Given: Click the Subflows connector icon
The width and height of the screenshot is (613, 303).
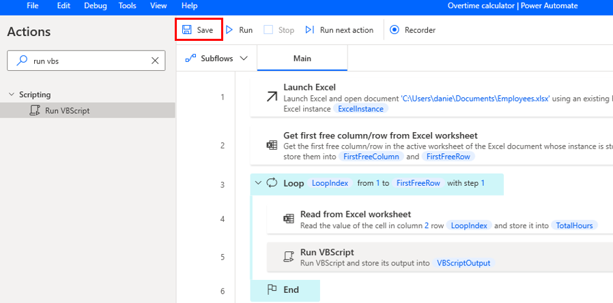Looking at the screenshot, I should tap(190, 59).
